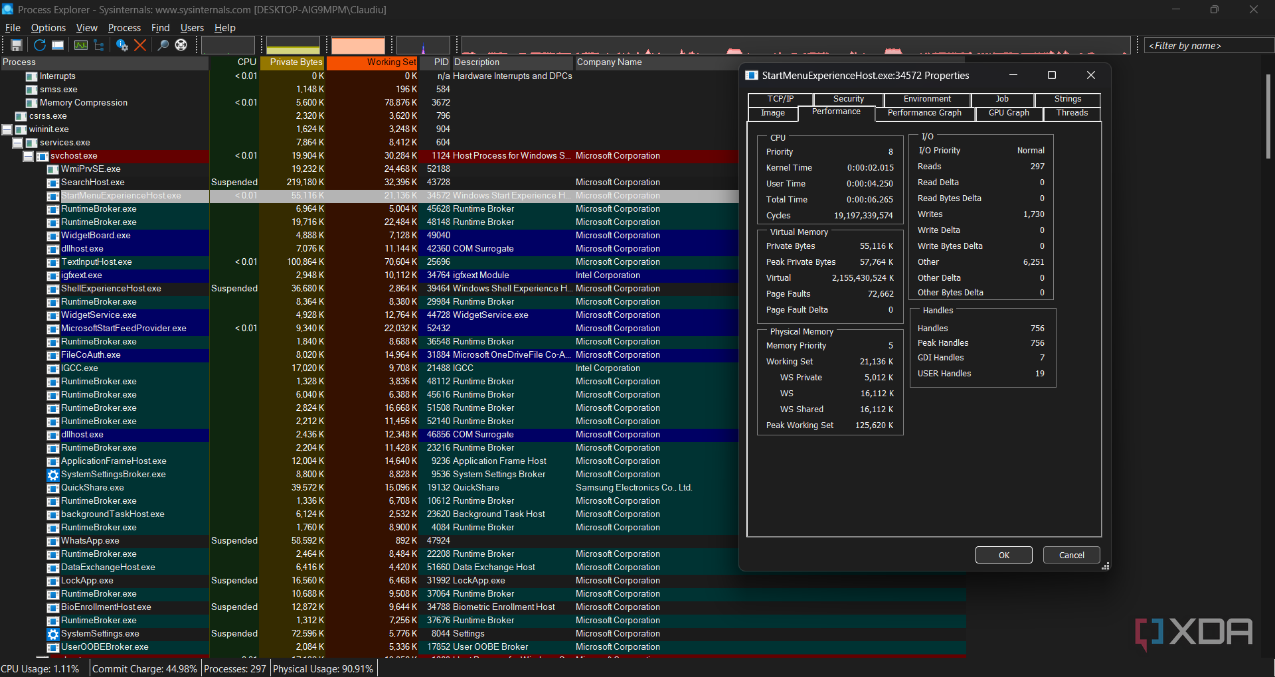Toggle the process tree view
The height and width of the screenshot is (677, 1275).
[98, 45]
